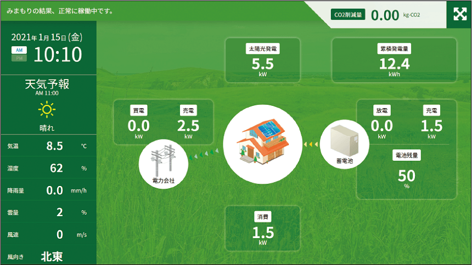The image size is (472, 265).
Task: Select the 放電 discharge label
Action: [x=381, y=110]
